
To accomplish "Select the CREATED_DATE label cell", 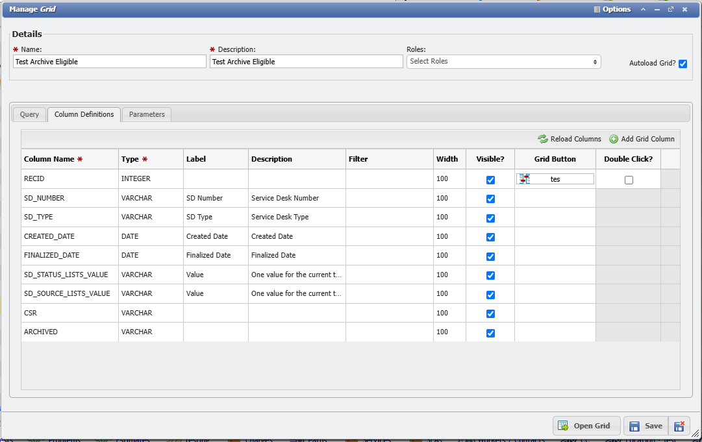I will (216, 236).
